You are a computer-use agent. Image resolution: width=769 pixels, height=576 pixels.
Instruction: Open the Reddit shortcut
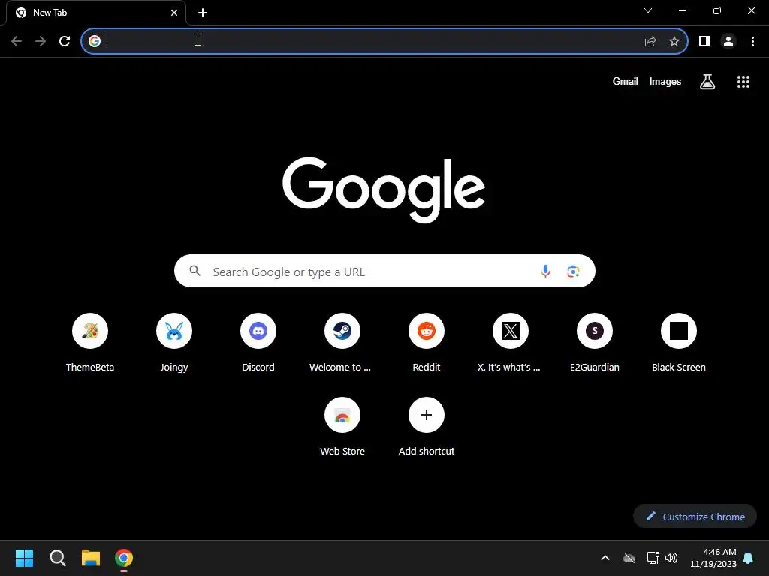(427, 342)
